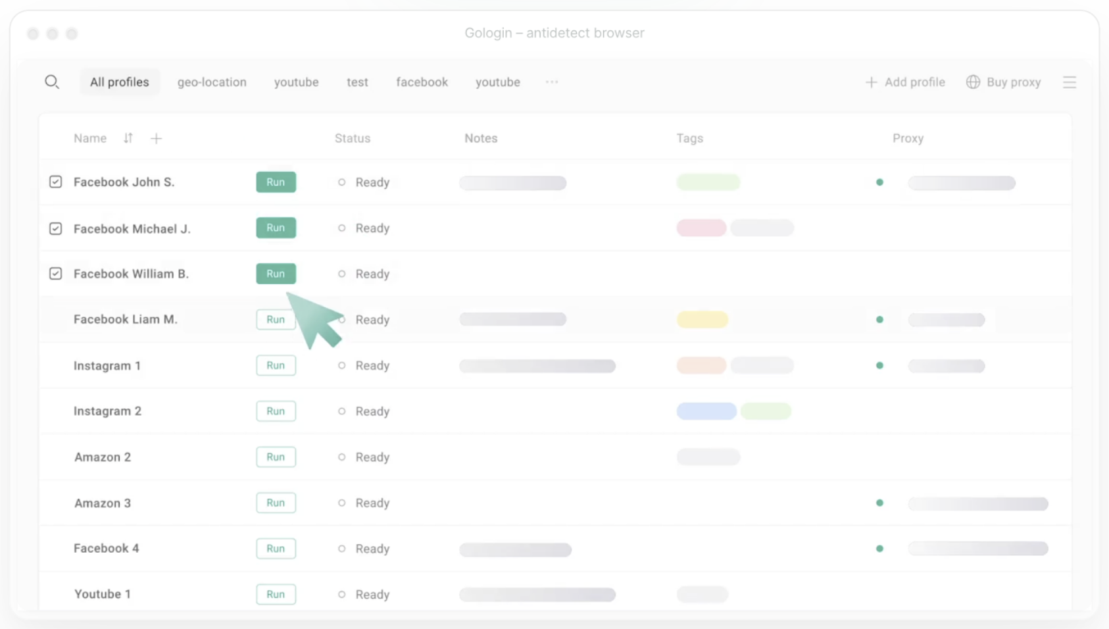Viewport: 1109px width, 629px height.
Task: Switch to the geo-location tab
Action: click(212, 82)
